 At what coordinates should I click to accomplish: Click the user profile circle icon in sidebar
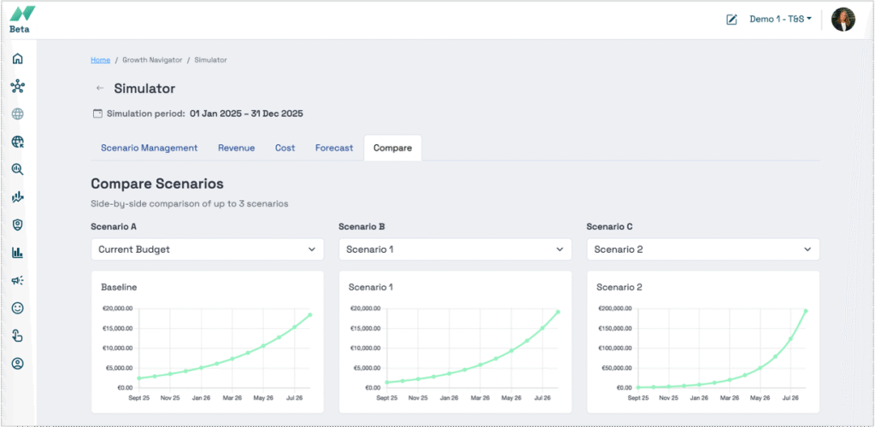point(18,363)
